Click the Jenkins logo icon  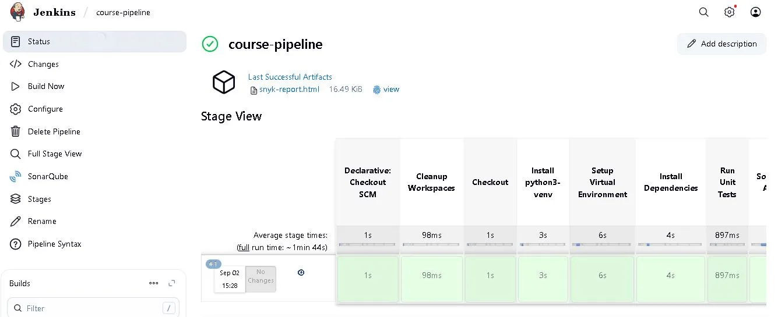coord(17,12)
